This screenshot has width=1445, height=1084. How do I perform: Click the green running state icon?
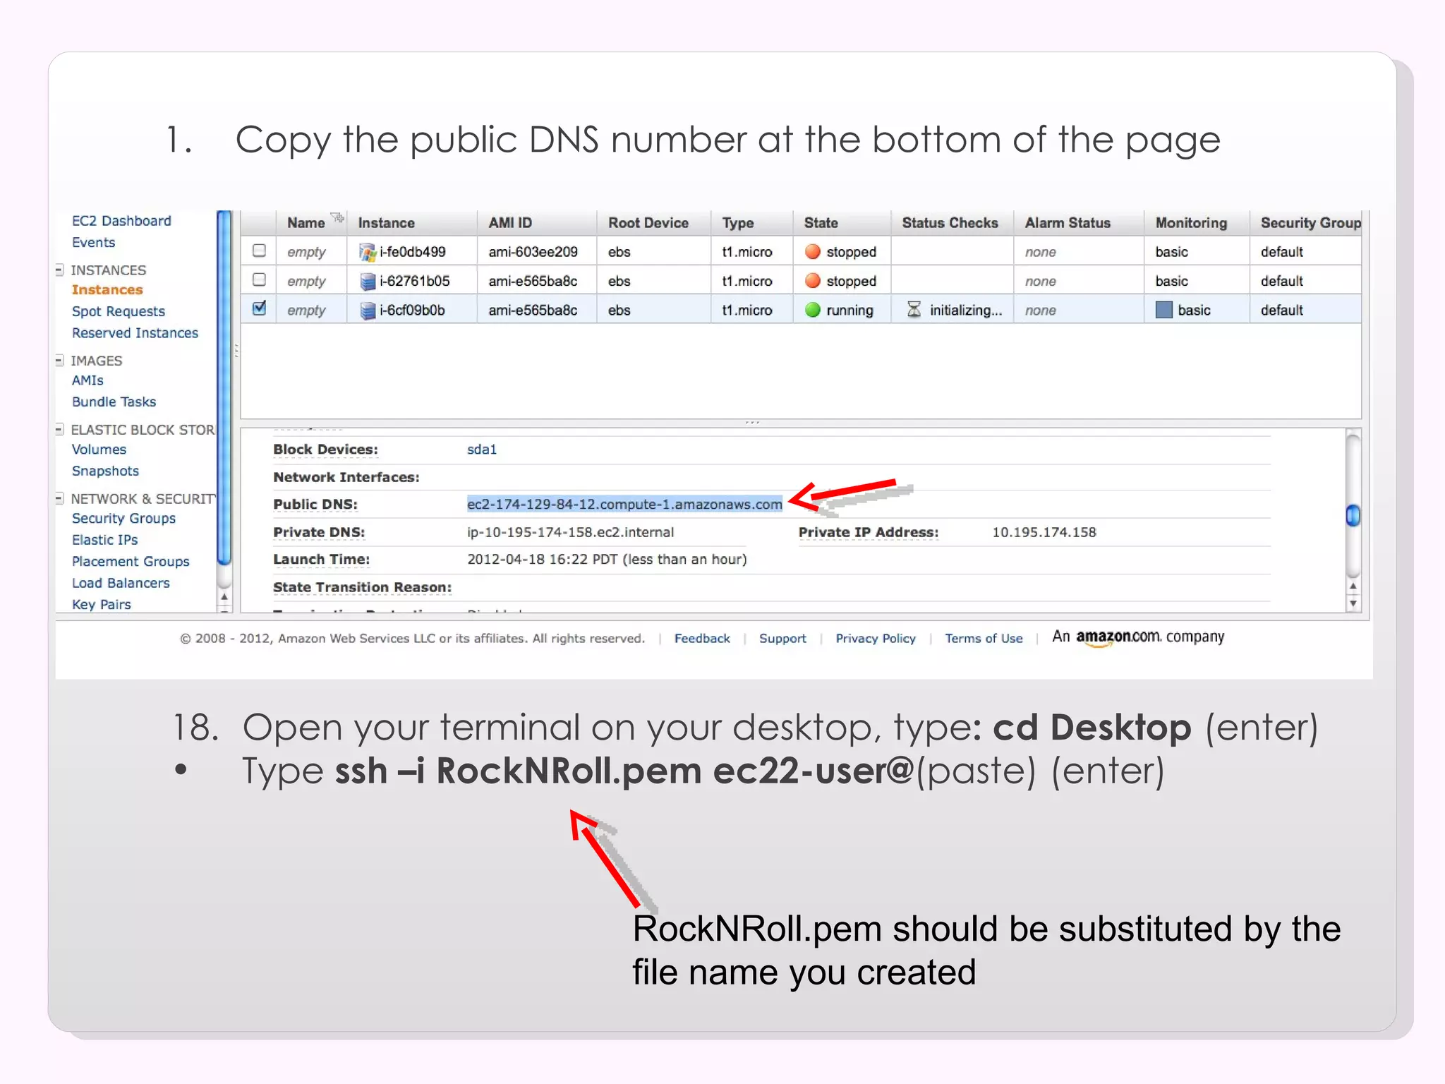click(813, 310)
